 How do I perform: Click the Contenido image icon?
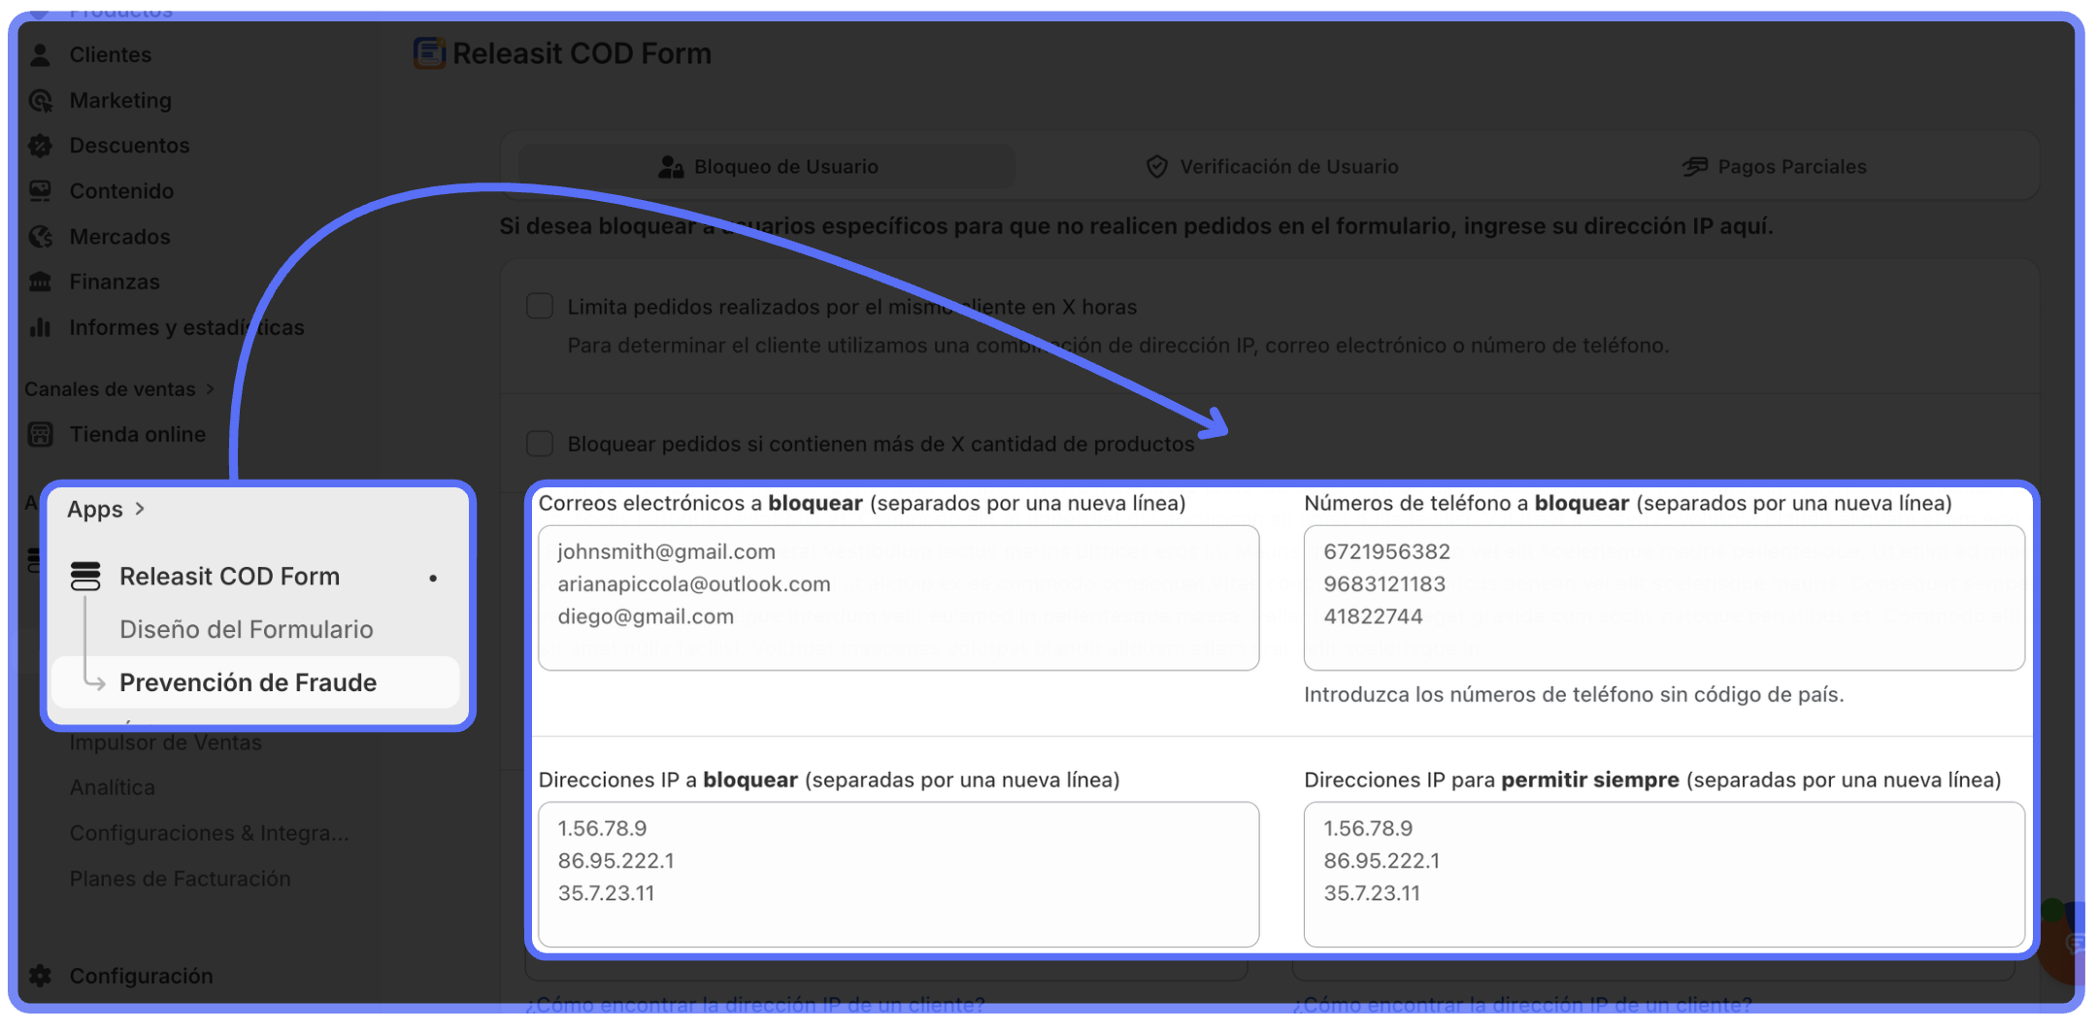(40, 191)
